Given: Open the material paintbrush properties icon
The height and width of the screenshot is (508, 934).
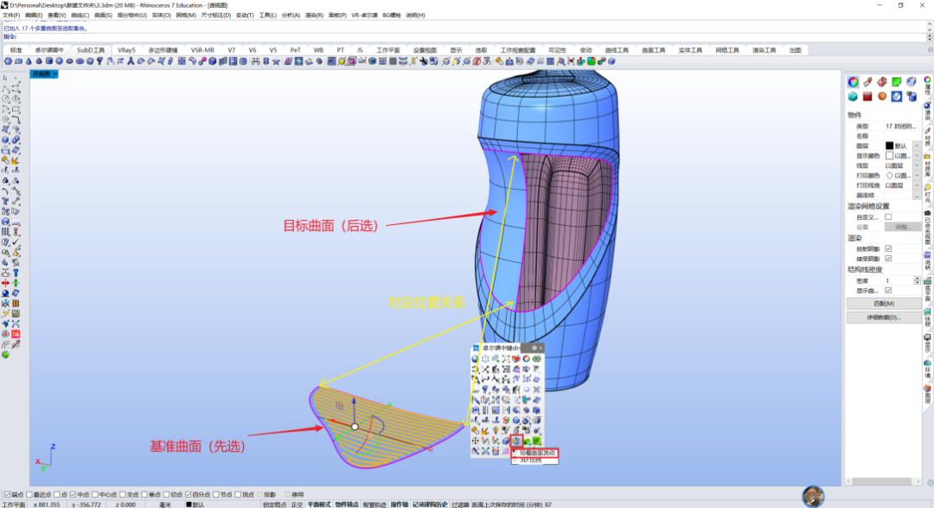Looking at the screenshot, I should [x=868, y=82].
